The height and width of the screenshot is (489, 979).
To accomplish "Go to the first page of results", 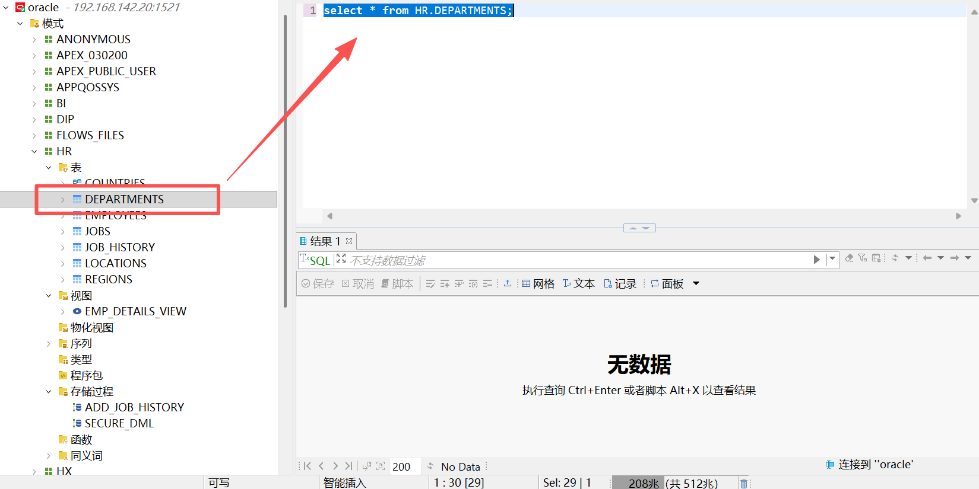I will 307,466.
